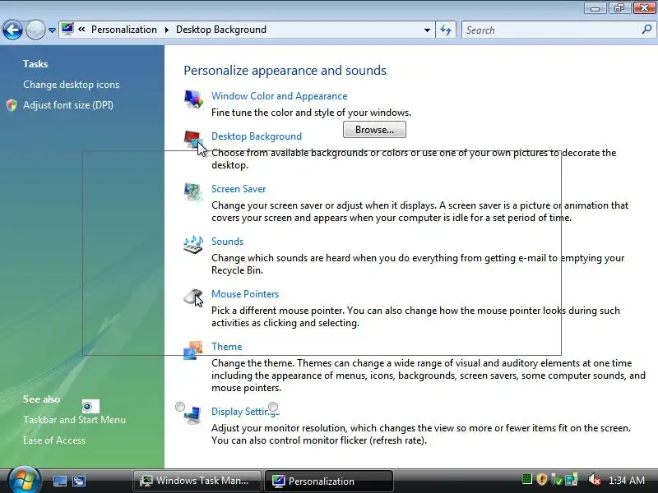Image resolution: width=658 pixels, height=493 pixels.
Task: Open the Desktop Background link
Action: tap(257, 136)
